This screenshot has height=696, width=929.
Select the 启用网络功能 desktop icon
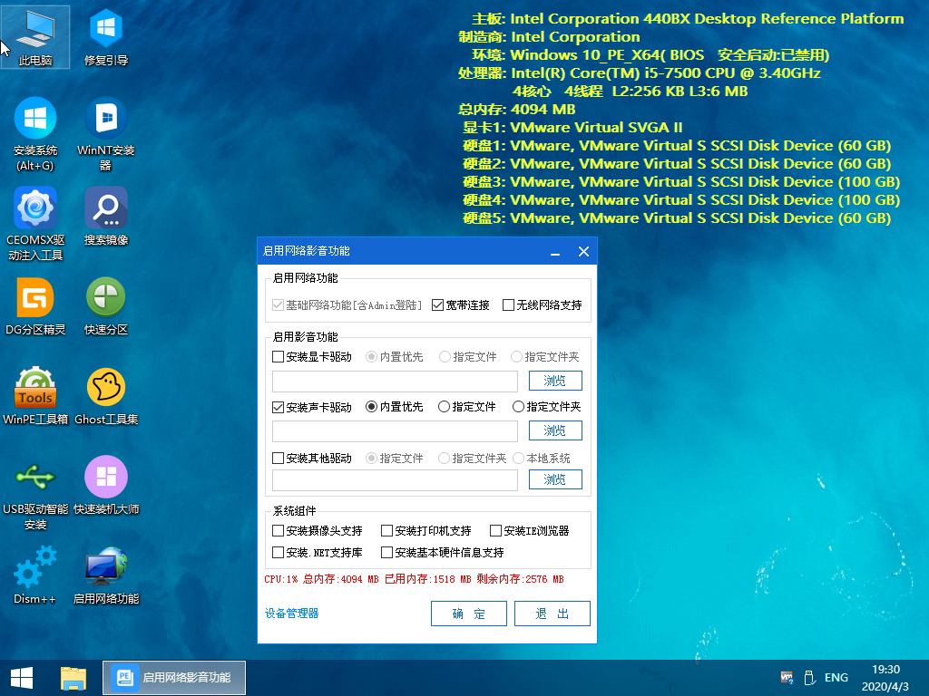click(106, 575)
